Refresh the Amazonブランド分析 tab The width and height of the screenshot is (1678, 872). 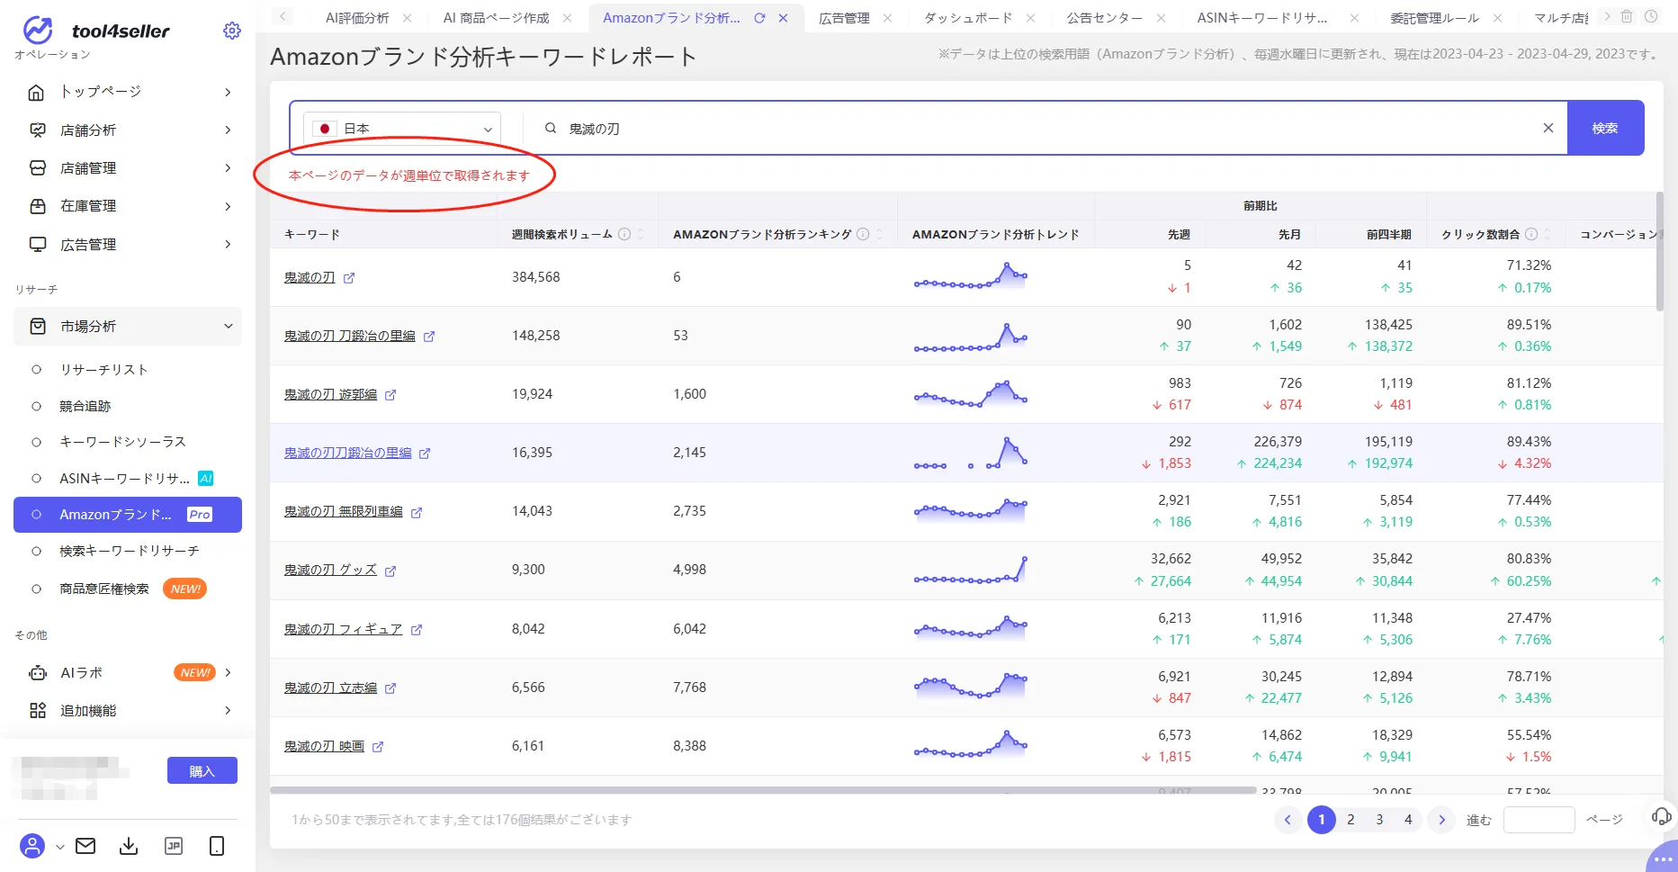click(759, 18)
